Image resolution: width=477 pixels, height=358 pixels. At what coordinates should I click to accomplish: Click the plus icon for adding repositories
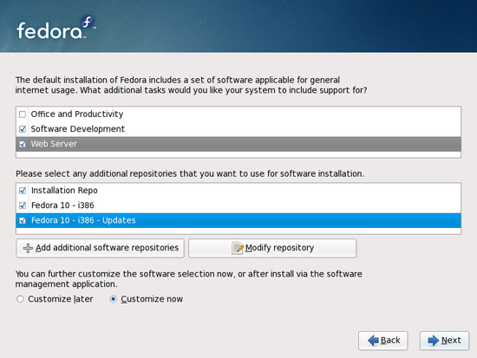pos(28,248)
